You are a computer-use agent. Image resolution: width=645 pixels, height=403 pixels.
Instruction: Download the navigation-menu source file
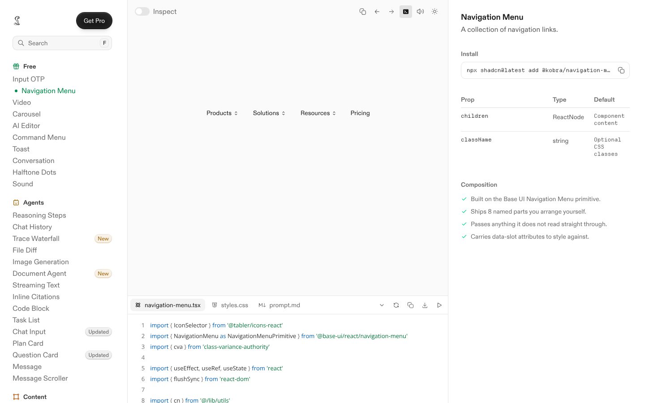pyautogui.click(x=425, y=305)
